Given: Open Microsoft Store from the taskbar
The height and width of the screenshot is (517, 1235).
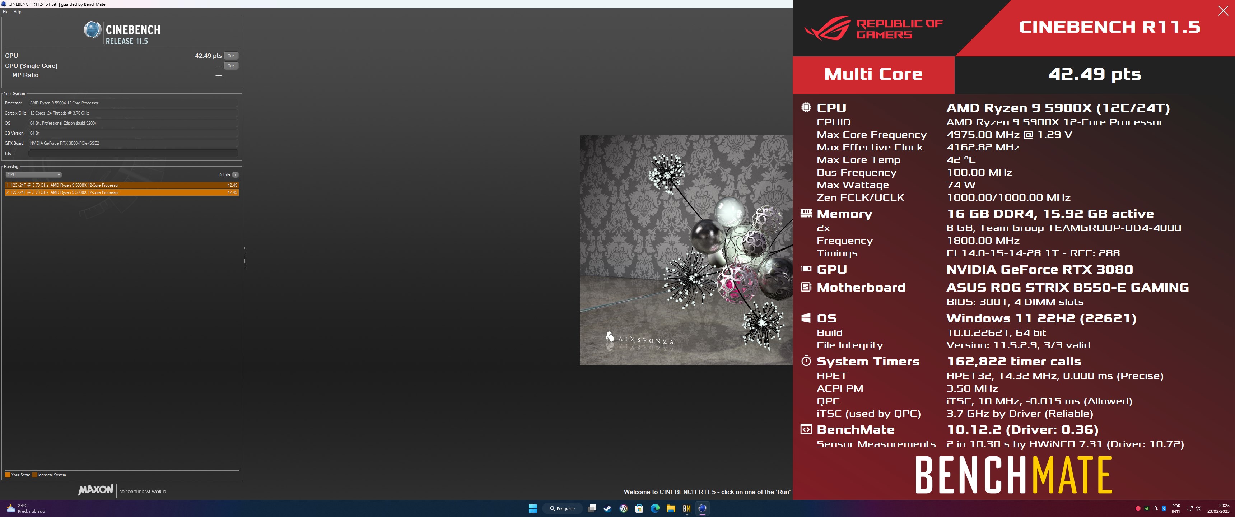Looking at the screenshot, I should tap(639, 508).
